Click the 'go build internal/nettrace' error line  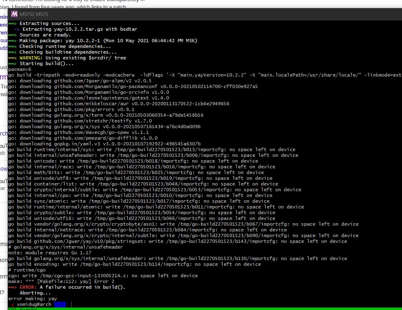point(147,230)
